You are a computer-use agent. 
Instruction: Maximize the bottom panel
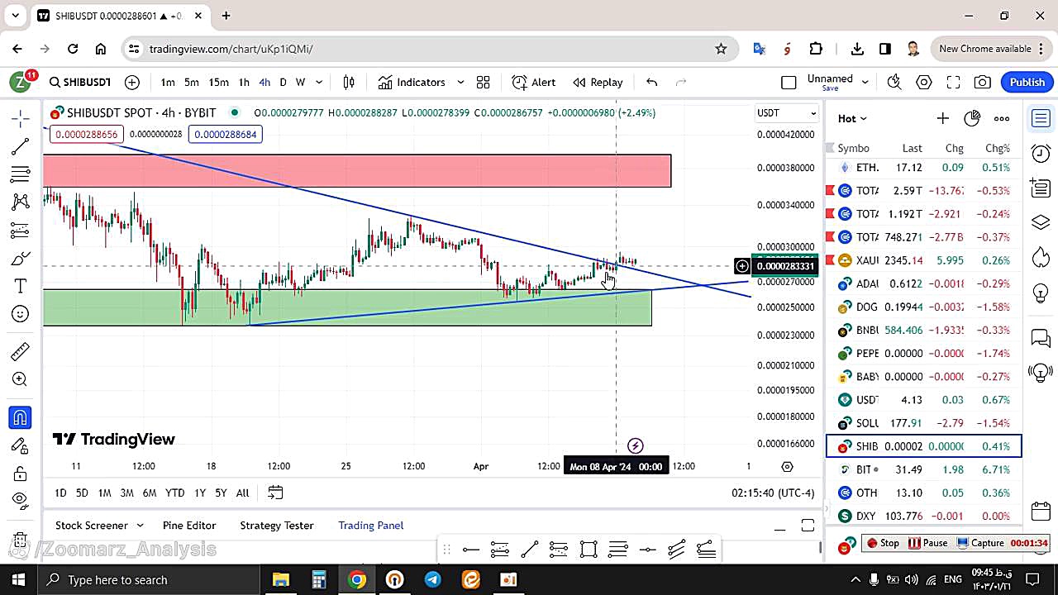tap(808, 526)
